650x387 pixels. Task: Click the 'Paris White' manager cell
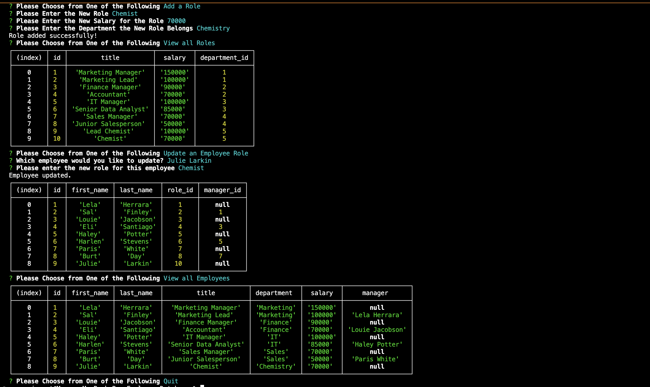(x=375, y=359)
